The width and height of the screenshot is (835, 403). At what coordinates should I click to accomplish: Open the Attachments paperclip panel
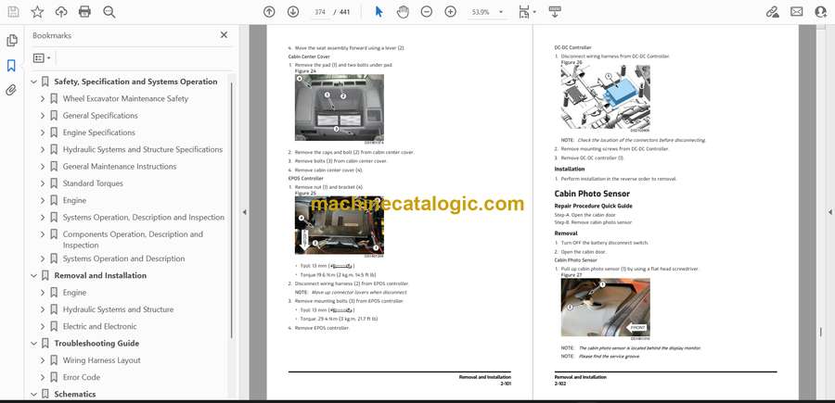pyautogui.click(x=11, y=90)
